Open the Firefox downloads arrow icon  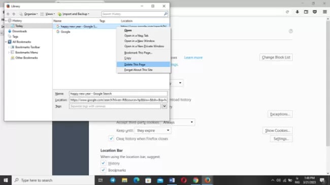pyautogui.click(x=297, y=12)
